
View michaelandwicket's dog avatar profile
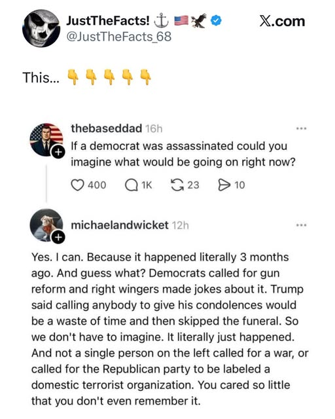point(46,225)
